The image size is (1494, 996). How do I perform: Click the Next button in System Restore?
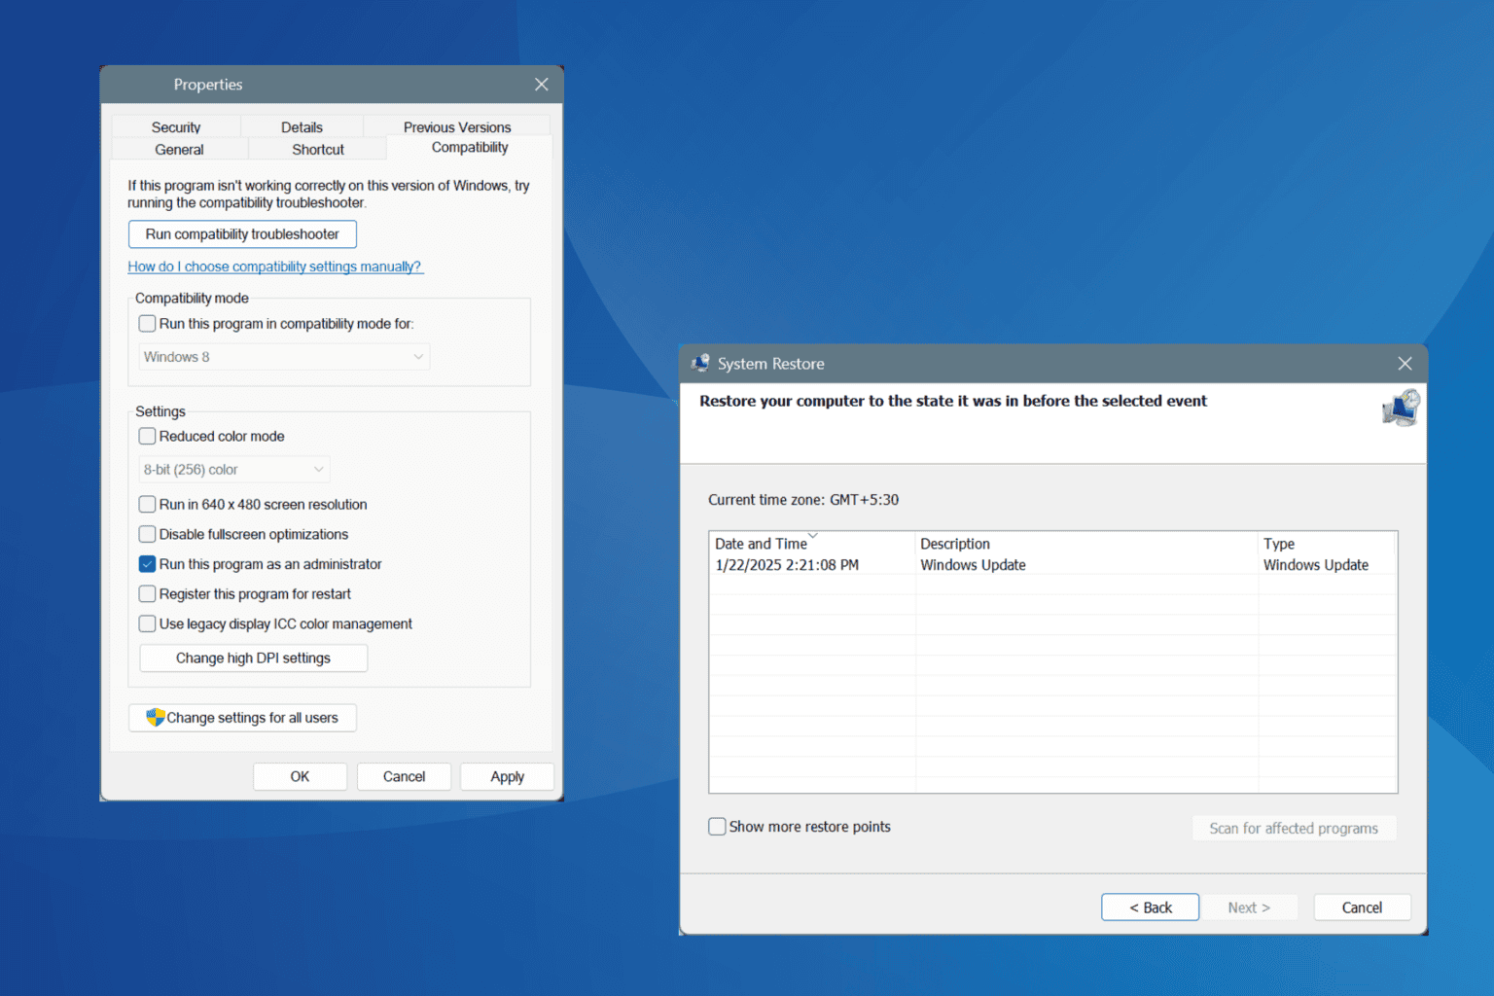(1249, 907)
